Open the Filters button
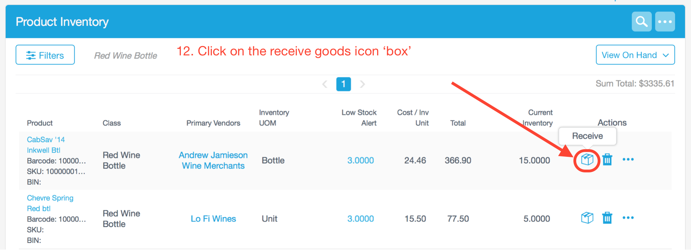 point(45,55)
